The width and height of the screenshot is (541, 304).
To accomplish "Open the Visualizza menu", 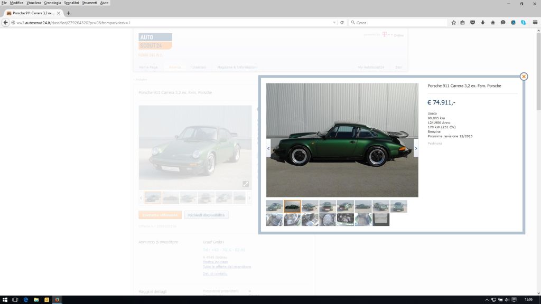I will click(x=34, y=3).
